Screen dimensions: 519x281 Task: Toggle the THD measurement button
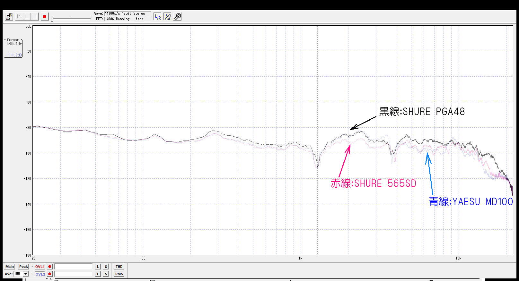[119, 267]
